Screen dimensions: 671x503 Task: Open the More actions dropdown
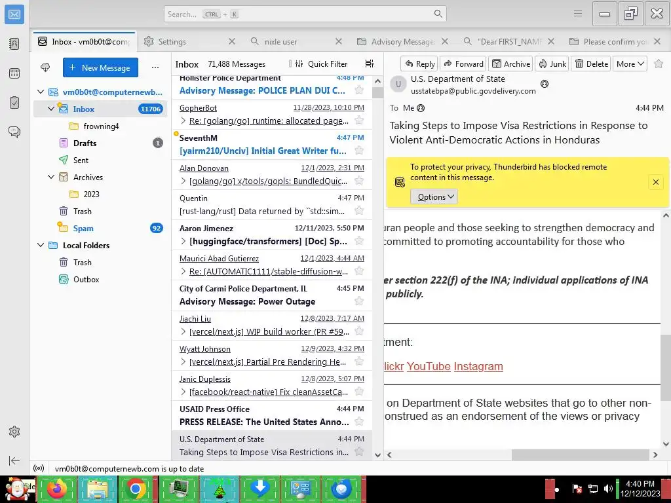(x=630, y=64)
